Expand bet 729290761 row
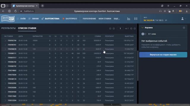The width and height of the screenshot is (190, 106). coord(5,45)
